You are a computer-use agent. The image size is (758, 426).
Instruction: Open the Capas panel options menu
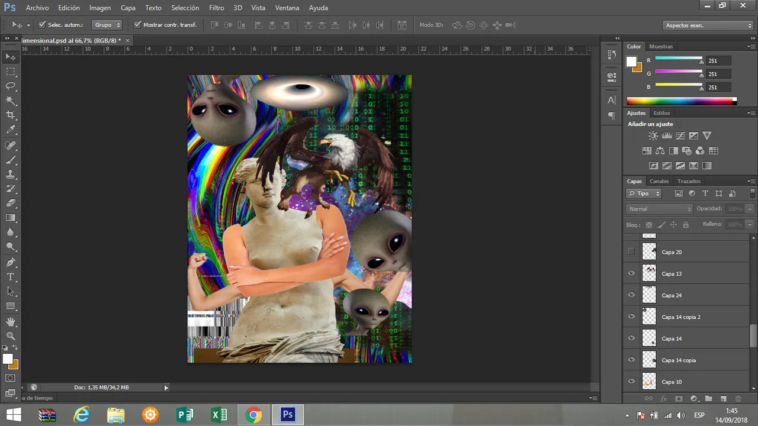(750, 181)
